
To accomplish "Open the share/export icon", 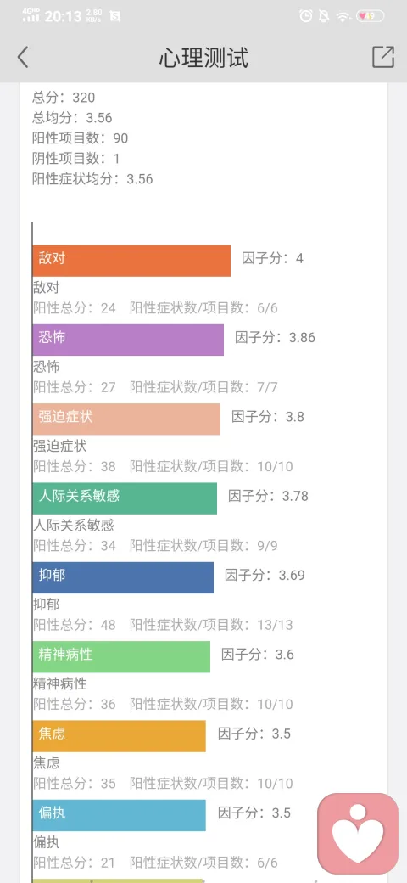I will (x=382, y=57).
